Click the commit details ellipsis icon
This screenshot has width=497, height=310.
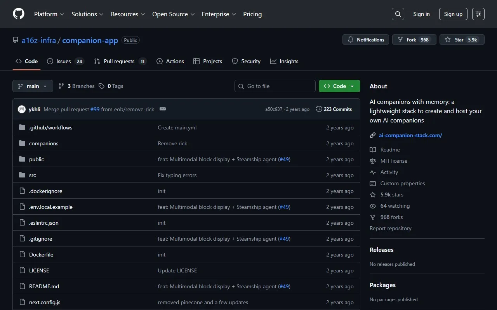click(163, 109)
